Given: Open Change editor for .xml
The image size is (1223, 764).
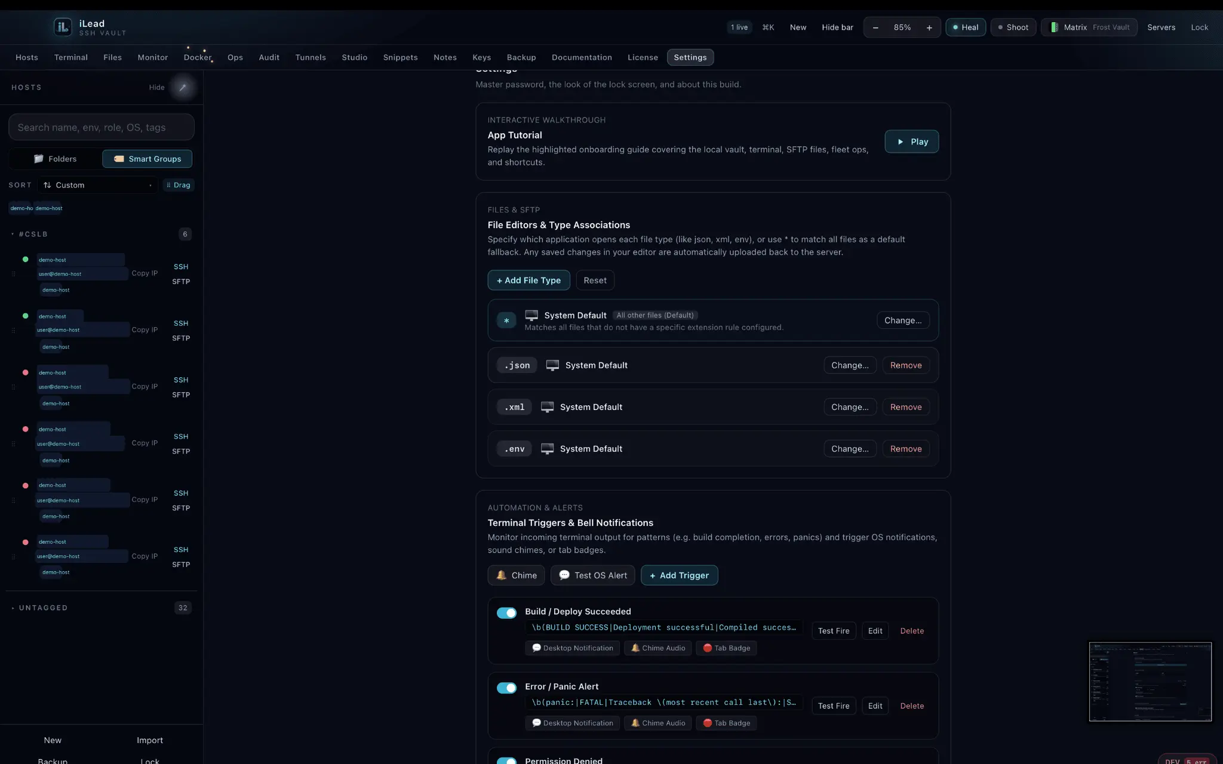Looking at the screenshot, I should point(850,407).
